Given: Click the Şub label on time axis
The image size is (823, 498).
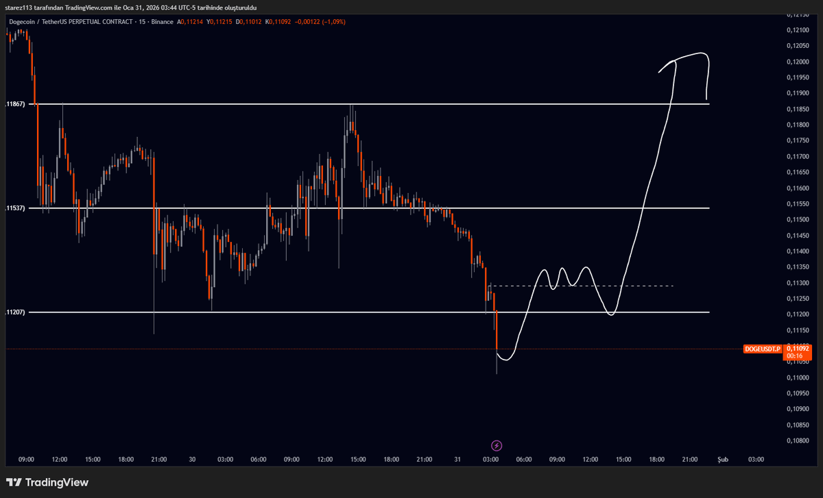Looking at the screenshot, I should point(722,460).
